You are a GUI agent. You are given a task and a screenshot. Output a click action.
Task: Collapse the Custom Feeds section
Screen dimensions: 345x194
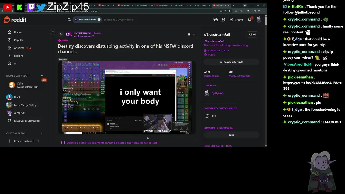42,133
